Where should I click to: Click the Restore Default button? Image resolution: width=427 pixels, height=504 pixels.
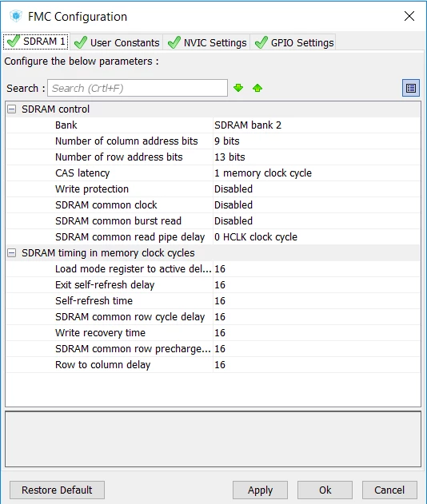coord(57,490)
